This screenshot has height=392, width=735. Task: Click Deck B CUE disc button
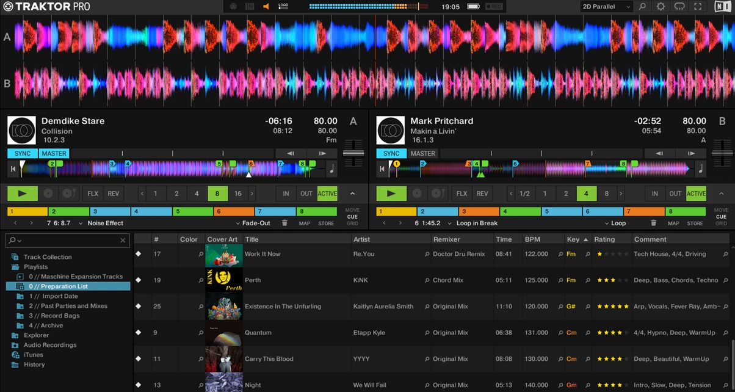(x=417, y=194)
